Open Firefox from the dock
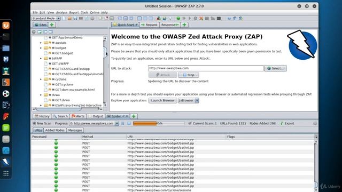 coord(6,25)
